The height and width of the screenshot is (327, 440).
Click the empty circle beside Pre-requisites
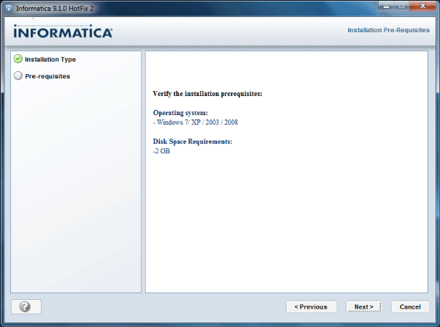tap(18, 76)
